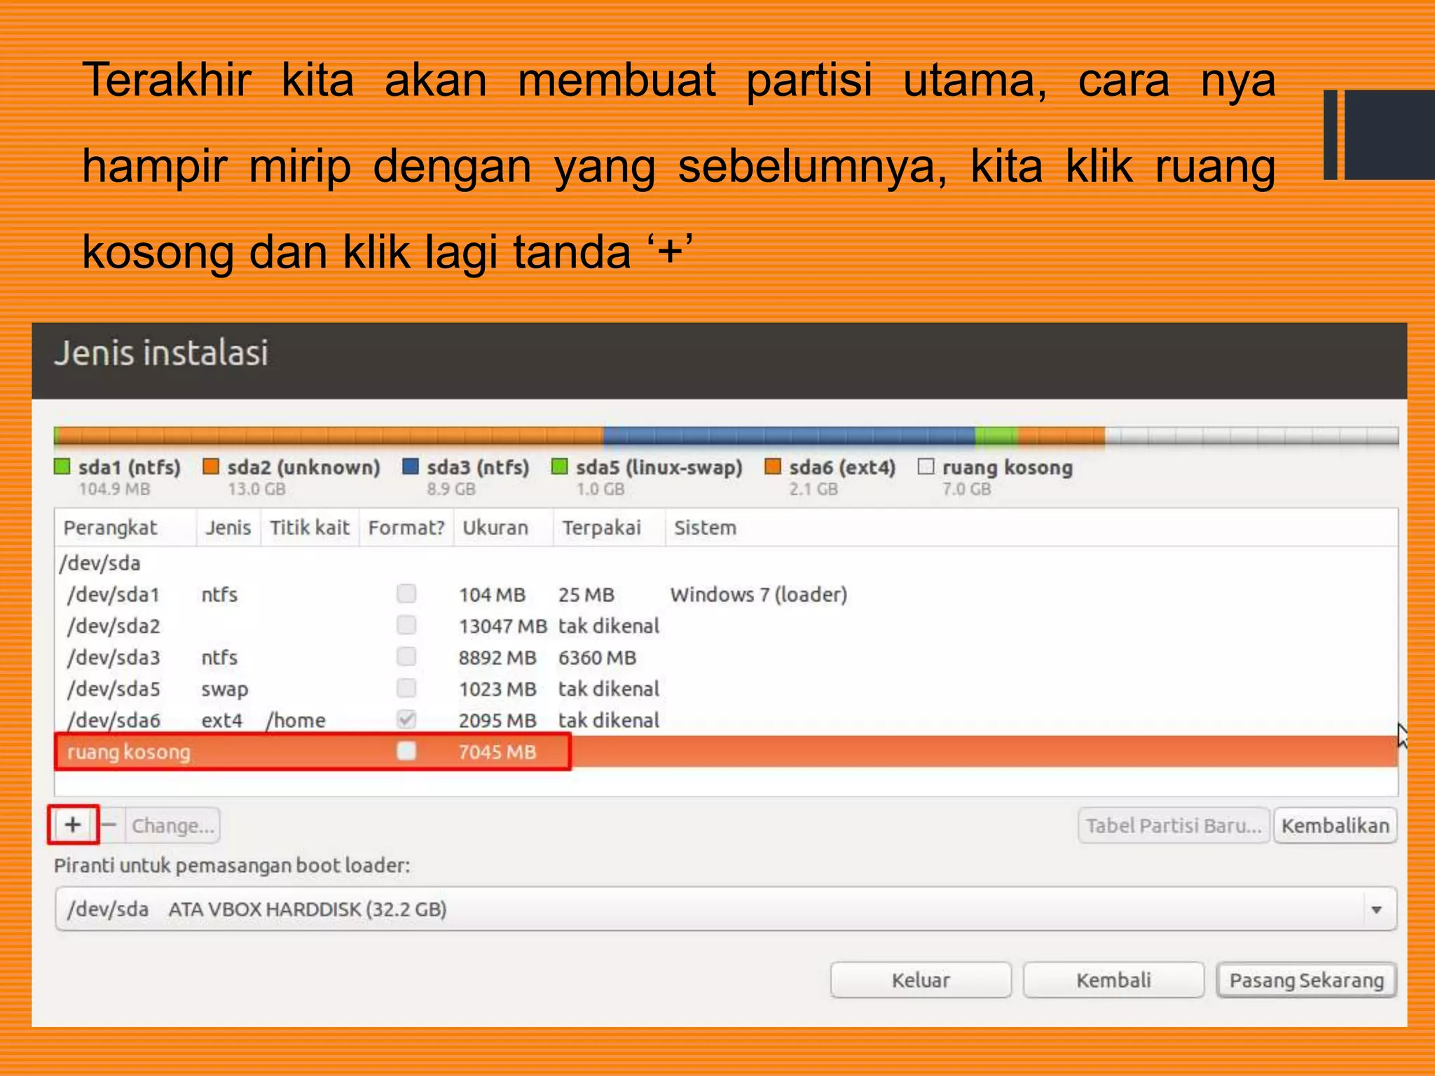The width and height of the screenshot is (1435, 1076).
Task: Click the sda5 (linux-swap) legend swatch
Action: pyautogui.click(x=559, y=467)
